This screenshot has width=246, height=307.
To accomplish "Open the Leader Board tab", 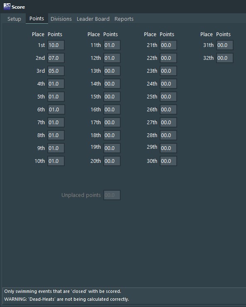I will coord(93,19).
